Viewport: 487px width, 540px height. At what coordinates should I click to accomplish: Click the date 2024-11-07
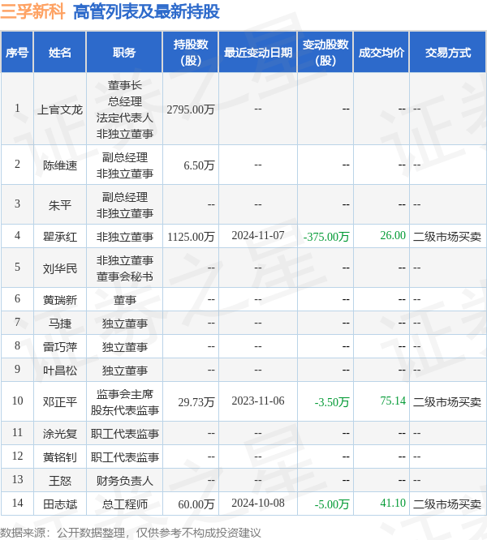click(x=258, y=236)
